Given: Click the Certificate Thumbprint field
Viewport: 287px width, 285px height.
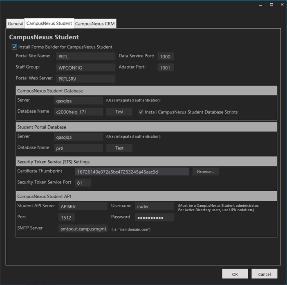Looking at the screenshot, I should (x=132, y=172).
